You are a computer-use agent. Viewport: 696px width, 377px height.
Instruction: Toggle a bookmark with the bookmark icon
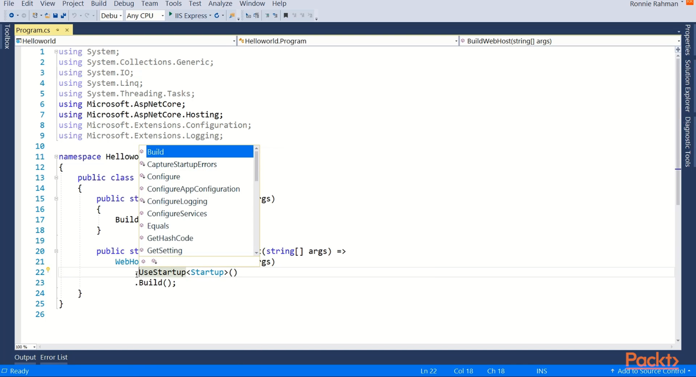coord(286,16)
